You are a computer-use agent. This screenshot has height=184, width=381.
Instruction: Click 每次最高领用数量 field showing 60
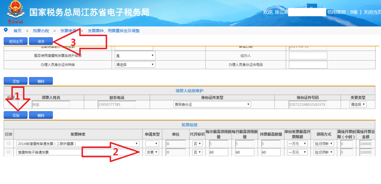pyautogui.click(x=218, y=152)
